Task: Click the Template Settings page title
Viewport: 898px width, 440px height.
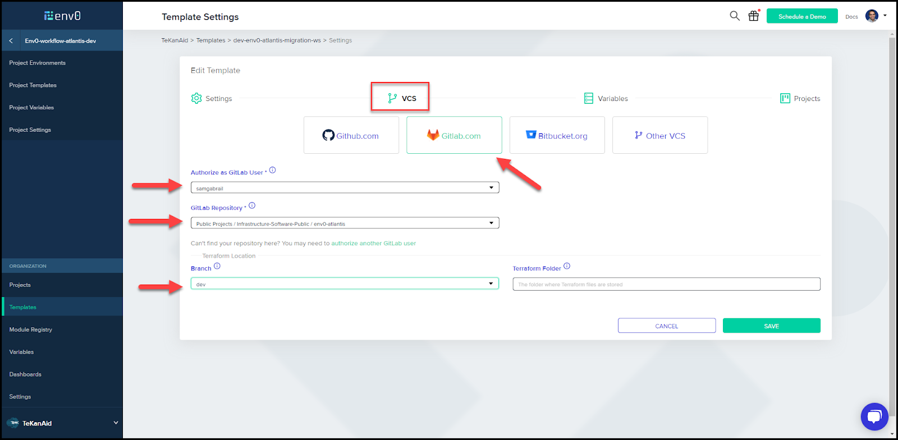Action: (200, 17)
